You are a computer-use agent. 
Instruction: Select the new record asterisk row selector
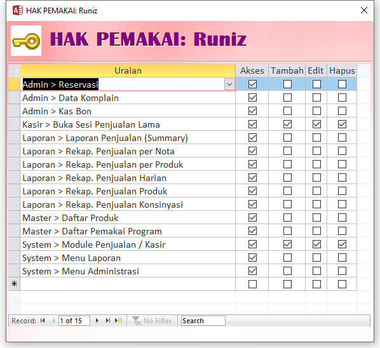(15, 284)
